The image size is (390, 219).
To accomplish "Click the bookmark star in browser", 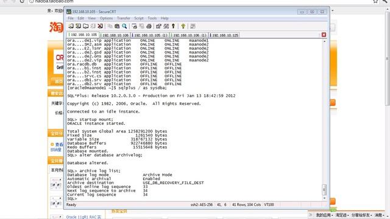I will [x=375, y=1].
